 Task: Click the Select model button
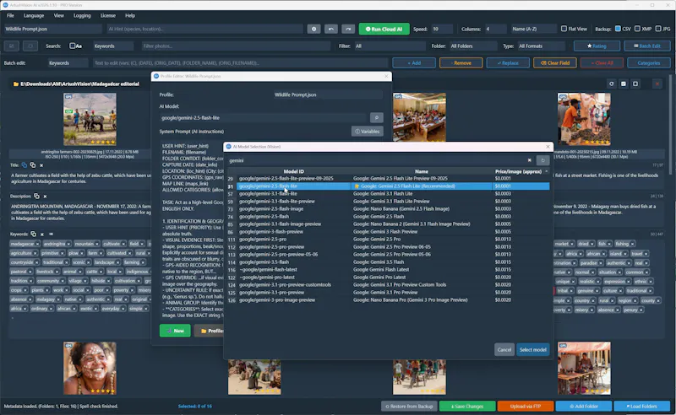pos(533,349)
